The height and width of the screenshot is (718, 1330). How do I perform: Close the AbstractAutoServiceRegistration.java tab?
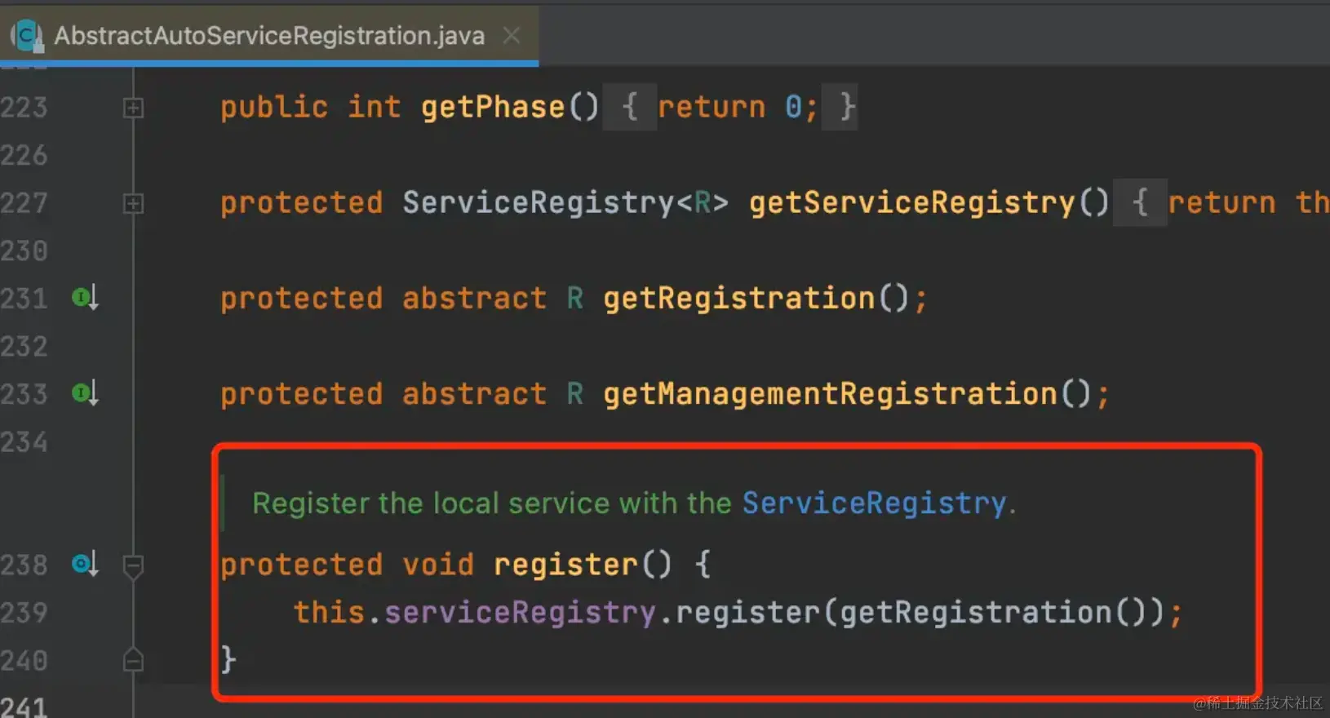(x=512, y=35)
